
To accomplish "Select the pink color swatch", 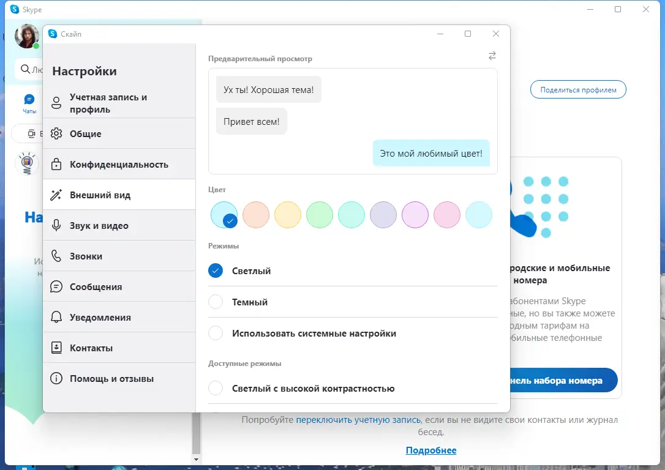I will click(x=447, y=215).
